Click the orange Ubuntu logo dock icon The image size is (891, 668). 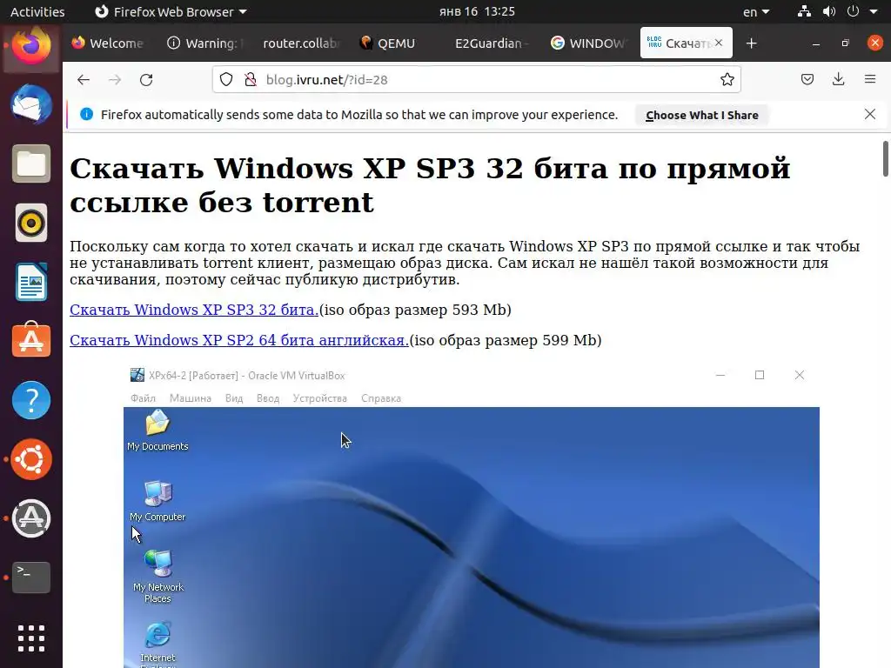[x=31, y=459]
